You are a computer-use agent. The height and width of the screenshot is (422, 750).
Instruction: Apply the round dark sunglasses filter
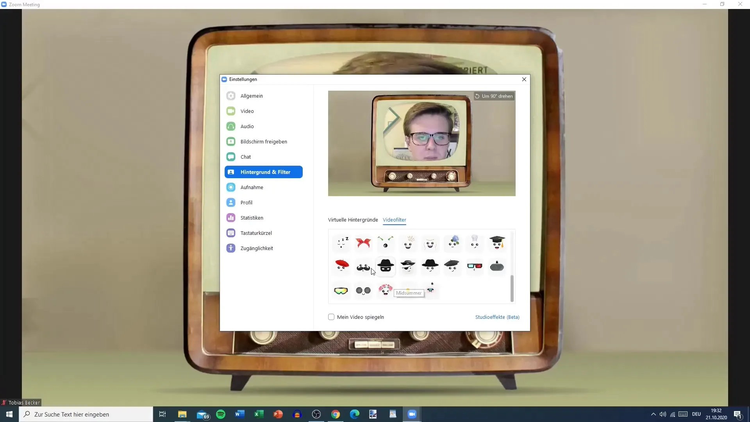363,290
